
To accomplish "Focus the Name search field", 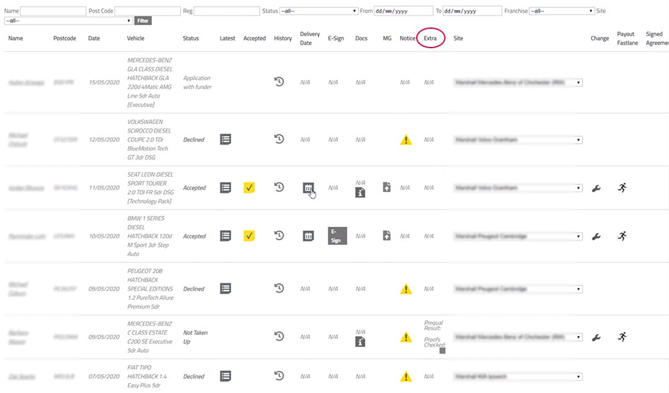I will coord(54,11).
